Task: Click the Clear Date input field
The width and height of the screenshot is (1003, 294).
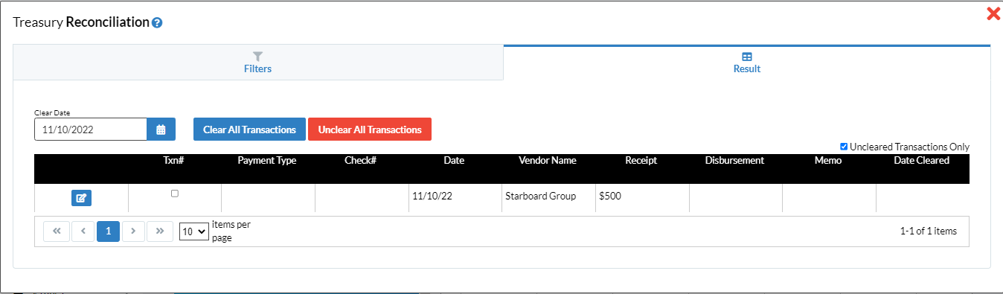Action: tap(91, 130)
